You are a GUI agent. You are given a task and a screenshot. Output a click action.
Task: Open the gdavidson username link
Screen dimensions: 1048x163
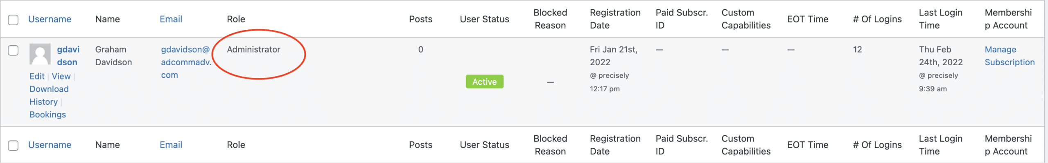[68, 56]
